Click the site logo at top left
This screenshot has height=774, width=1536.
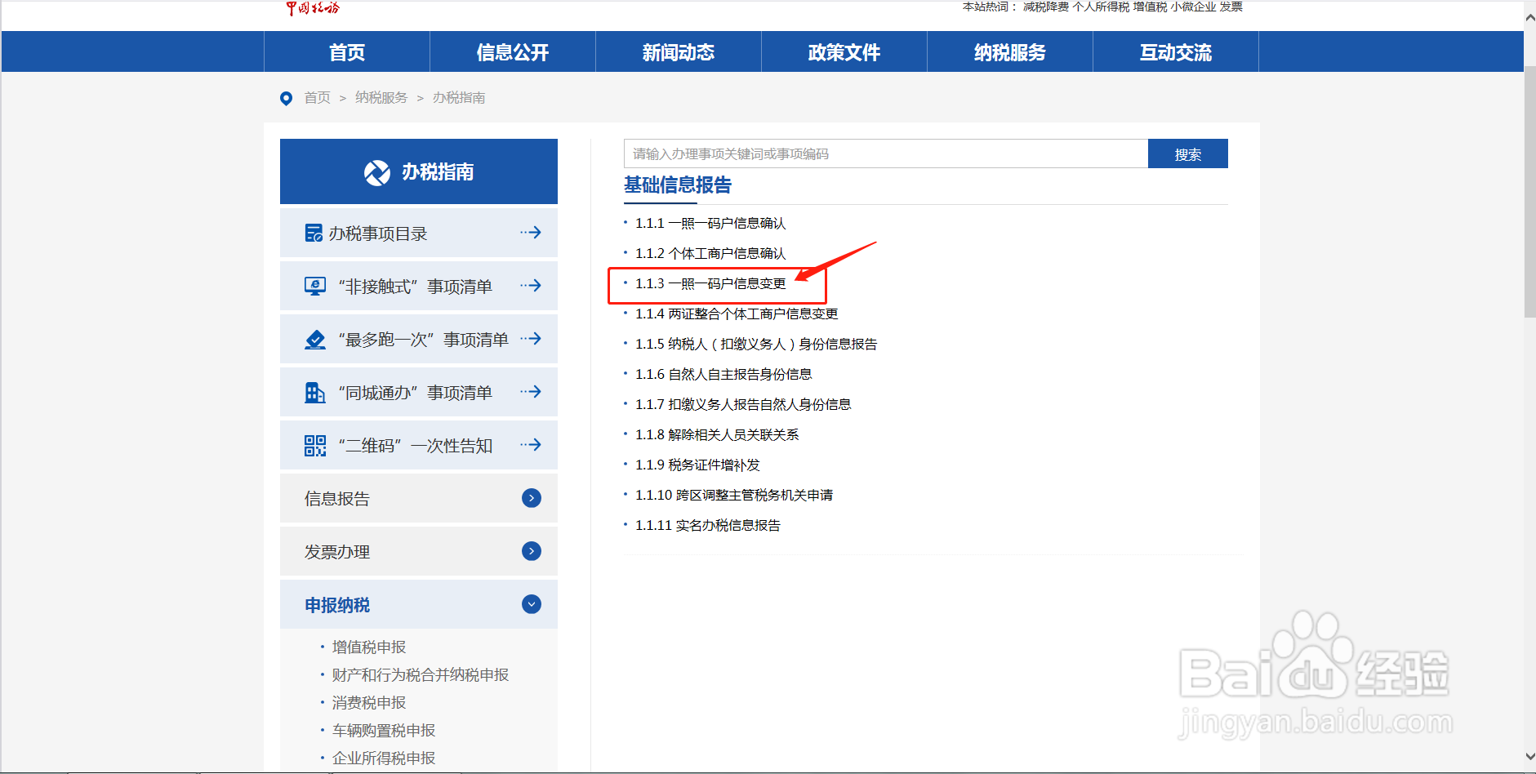coord(313,8)
